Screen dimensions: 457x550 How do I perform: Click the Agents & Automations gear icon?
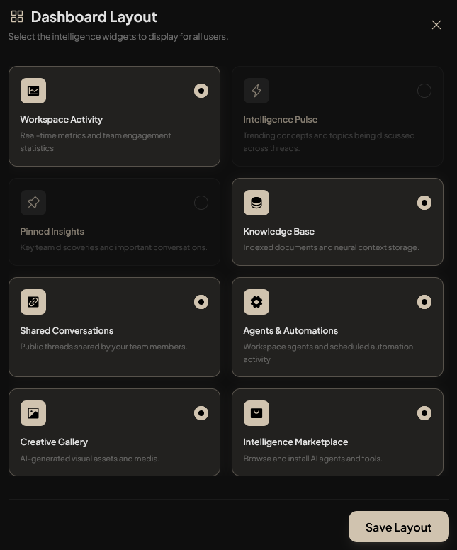256,302
